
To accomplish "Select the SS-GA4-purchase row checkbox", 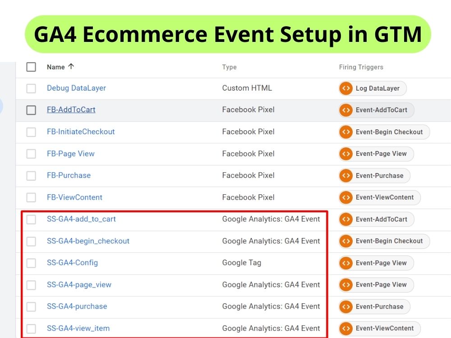I will tap(31, 306).
